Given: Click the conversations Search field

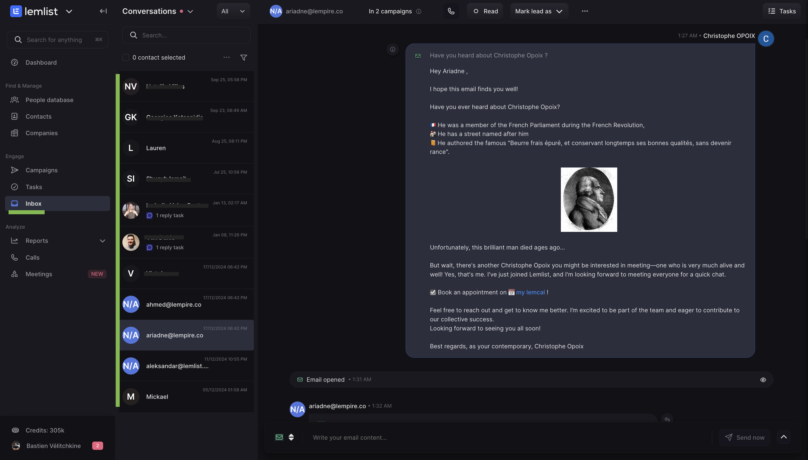Looking at the screenshot, I should point(187,35).
